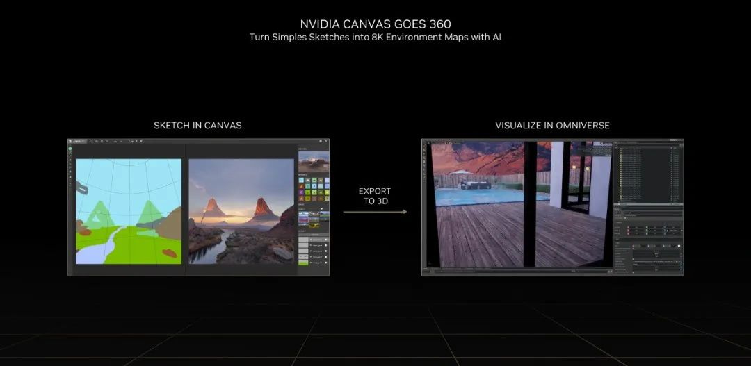Select the second tool in the Canvas left toolbar
Viewport: 751px width, 366px height.
click(x=70, y=153)
